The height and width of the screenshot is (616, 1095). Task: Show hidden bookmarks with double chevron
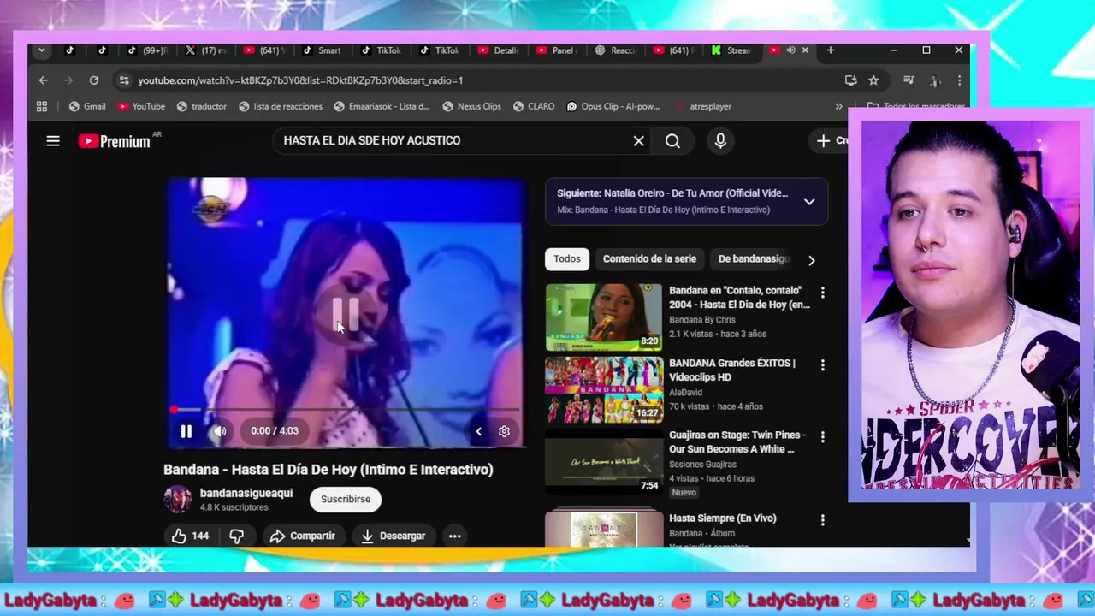[x=838, y=107]
